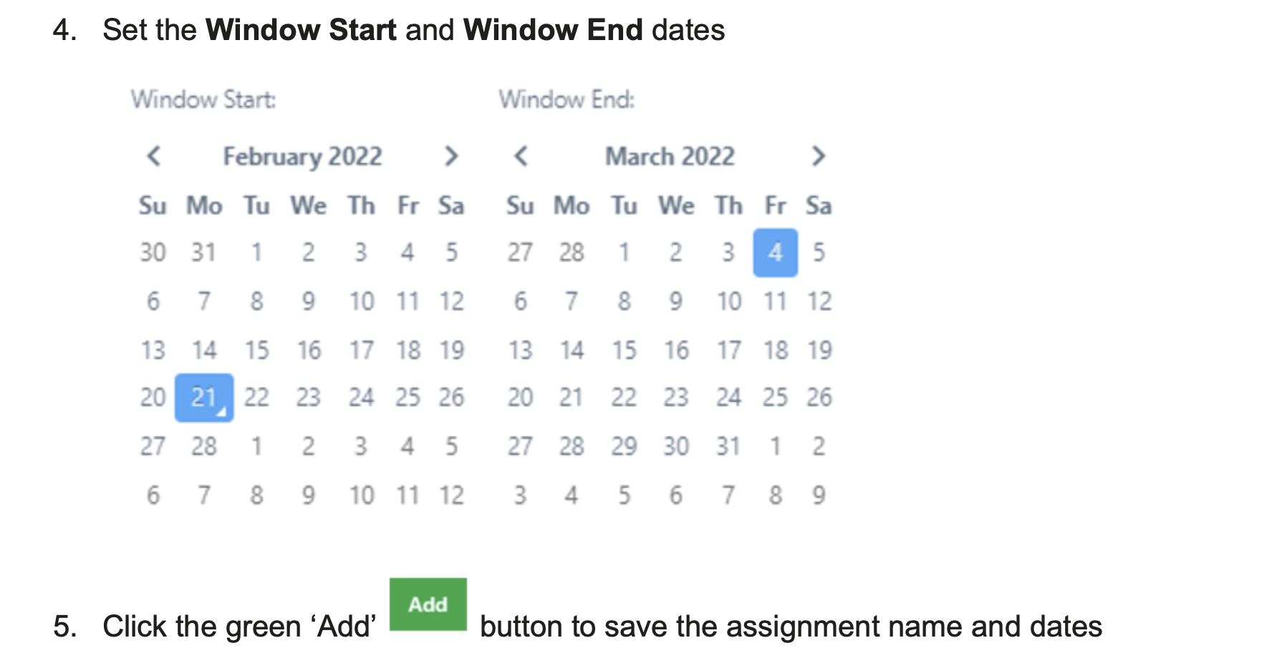This screenshot has width=1282, height=658.
Task: Pick March 15 as the Window End
Action: [x=624, y=350]
